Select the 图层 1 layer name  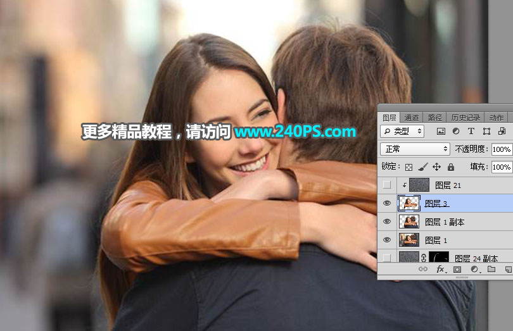pos(436,240)
